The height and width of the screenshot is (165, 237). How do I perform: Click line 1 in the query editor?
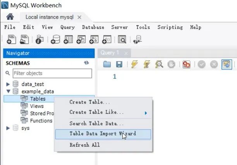pyautogui.click(x=115, y=77)
